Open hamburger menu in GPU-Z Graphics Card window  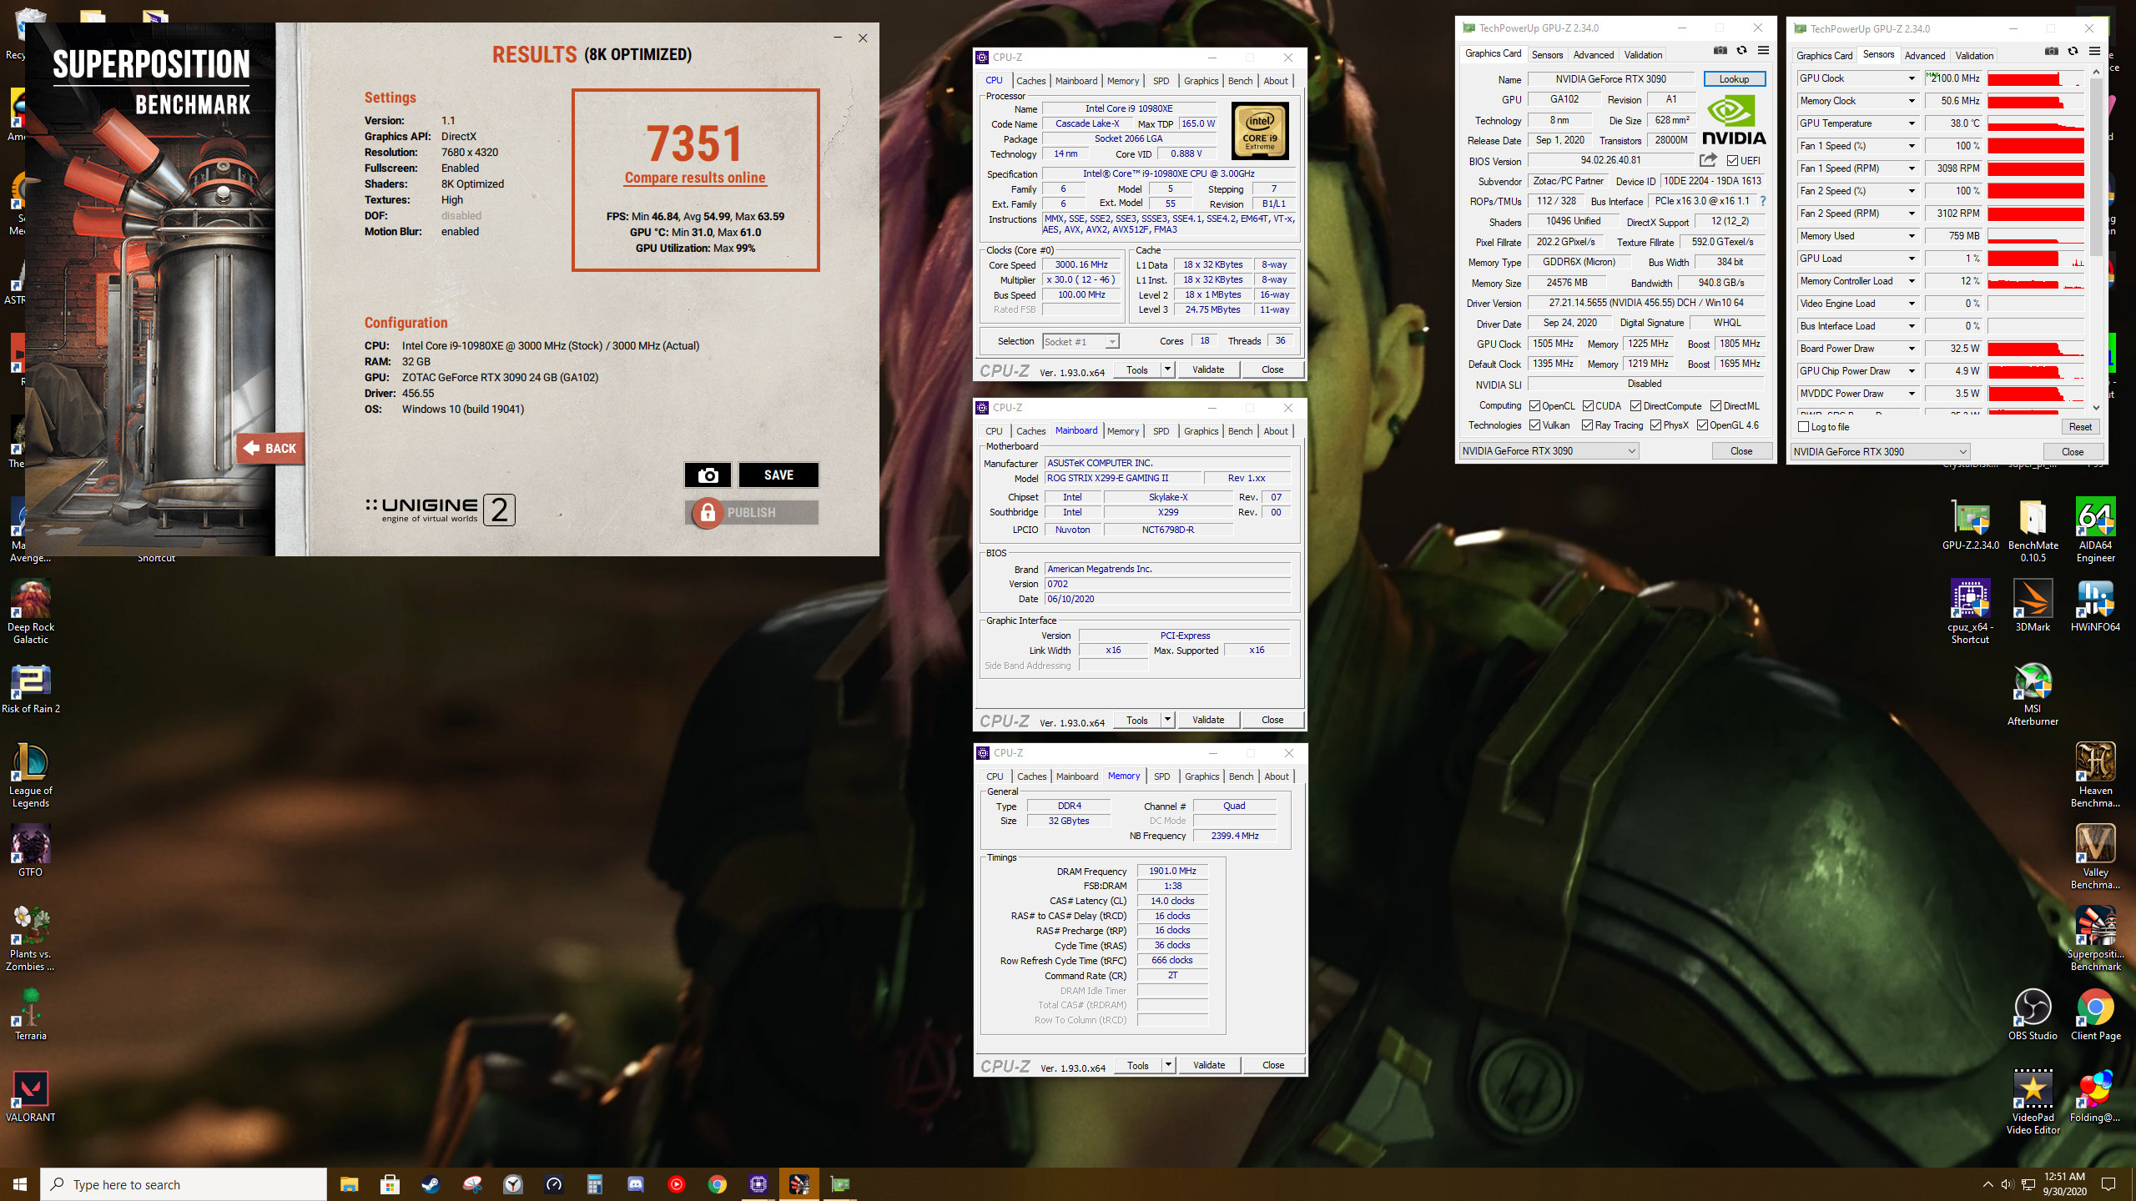pyautogui.click(x=1763, y=51)
